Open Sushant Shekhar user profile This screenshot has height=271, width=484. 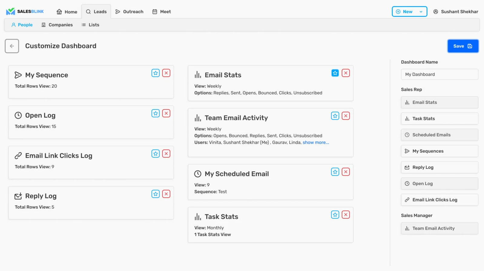(456, 11)
